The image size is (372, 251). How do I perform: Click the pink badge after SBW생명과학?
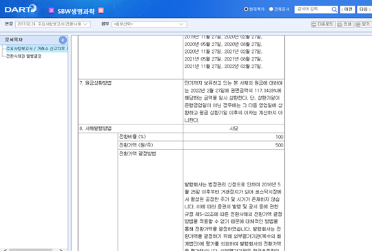101,10
